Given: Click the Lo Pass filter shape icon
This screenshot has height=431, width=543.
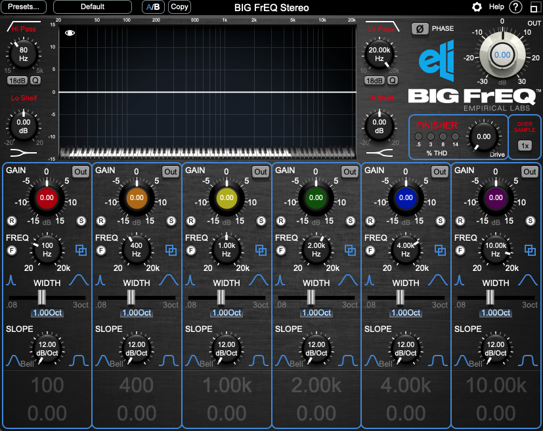Looking at the screenshot, I should (x=382, y=26).
